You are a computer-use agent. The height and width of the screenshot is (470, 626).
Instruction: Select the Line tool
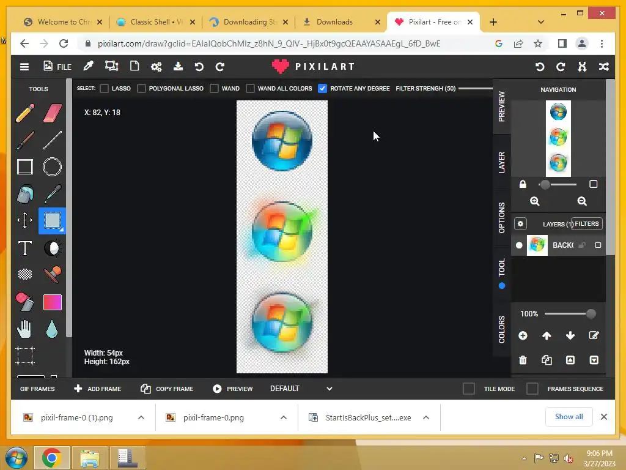53,140
